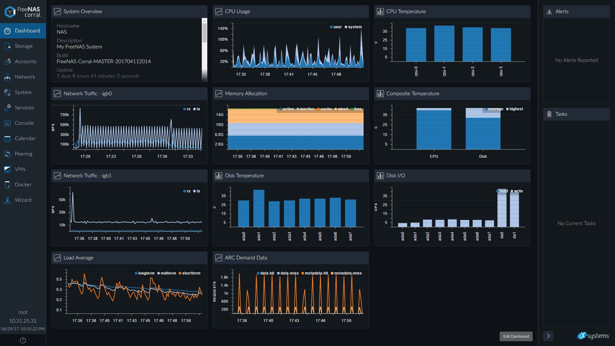
Task: Go to the Calendar menu item
Action: (x=25, y=139)
